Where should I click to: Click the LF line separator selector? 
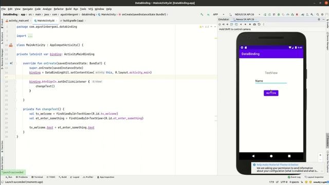[277, 182]
